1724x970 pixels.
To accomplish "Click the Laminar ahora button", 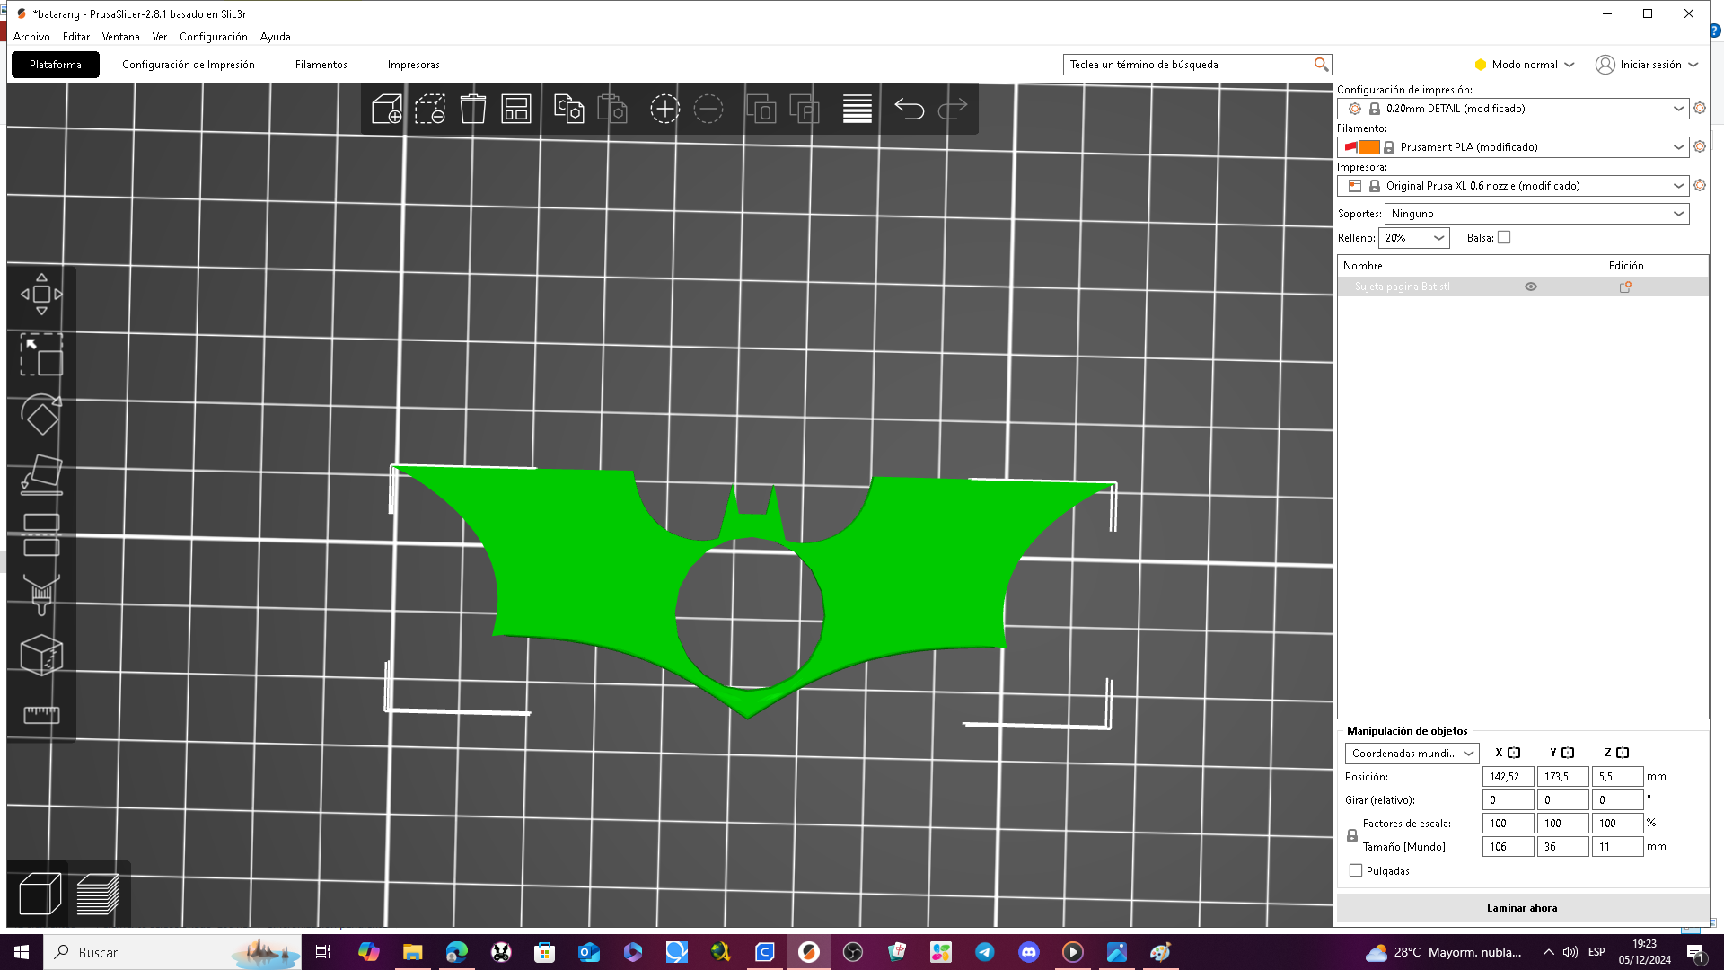I will point(1522,908).
